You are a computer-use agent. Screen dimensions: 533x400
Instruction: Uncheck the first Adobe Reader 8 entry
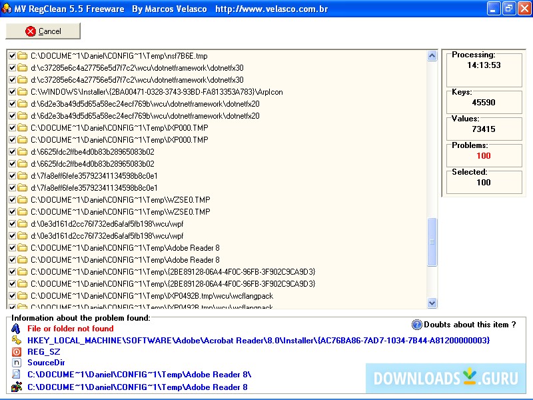click(x=13, y=248)
